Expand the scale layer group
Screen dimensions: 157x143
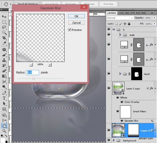click(120, 35)
